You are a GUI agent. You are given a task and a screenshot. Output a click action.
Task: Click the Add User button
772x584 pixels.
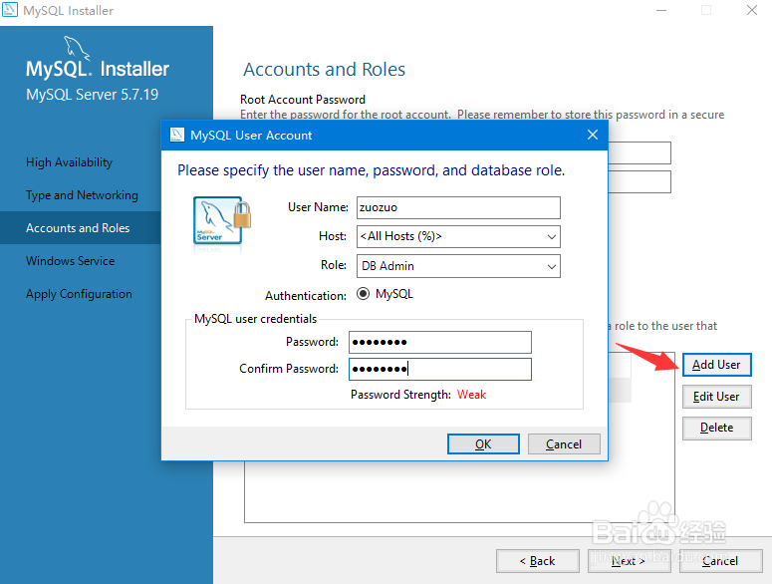pyautogui.click(x=717, y=365)
